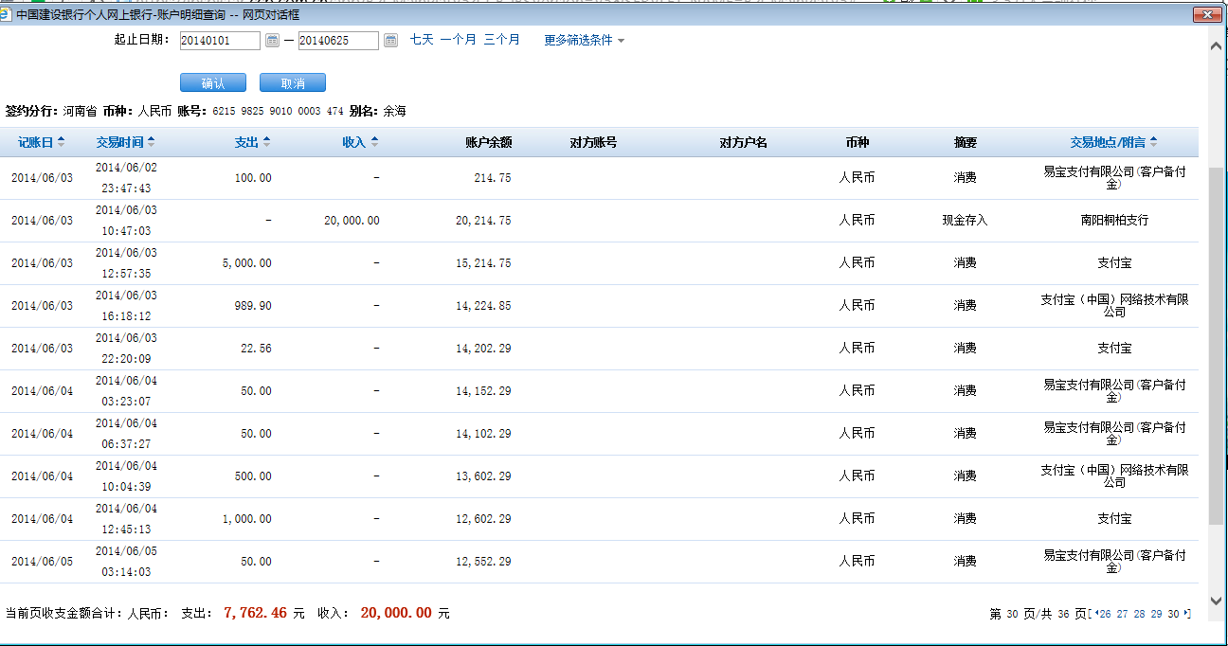Click the start date input field
Screen dimensions: 1228x646
[219, 41]
